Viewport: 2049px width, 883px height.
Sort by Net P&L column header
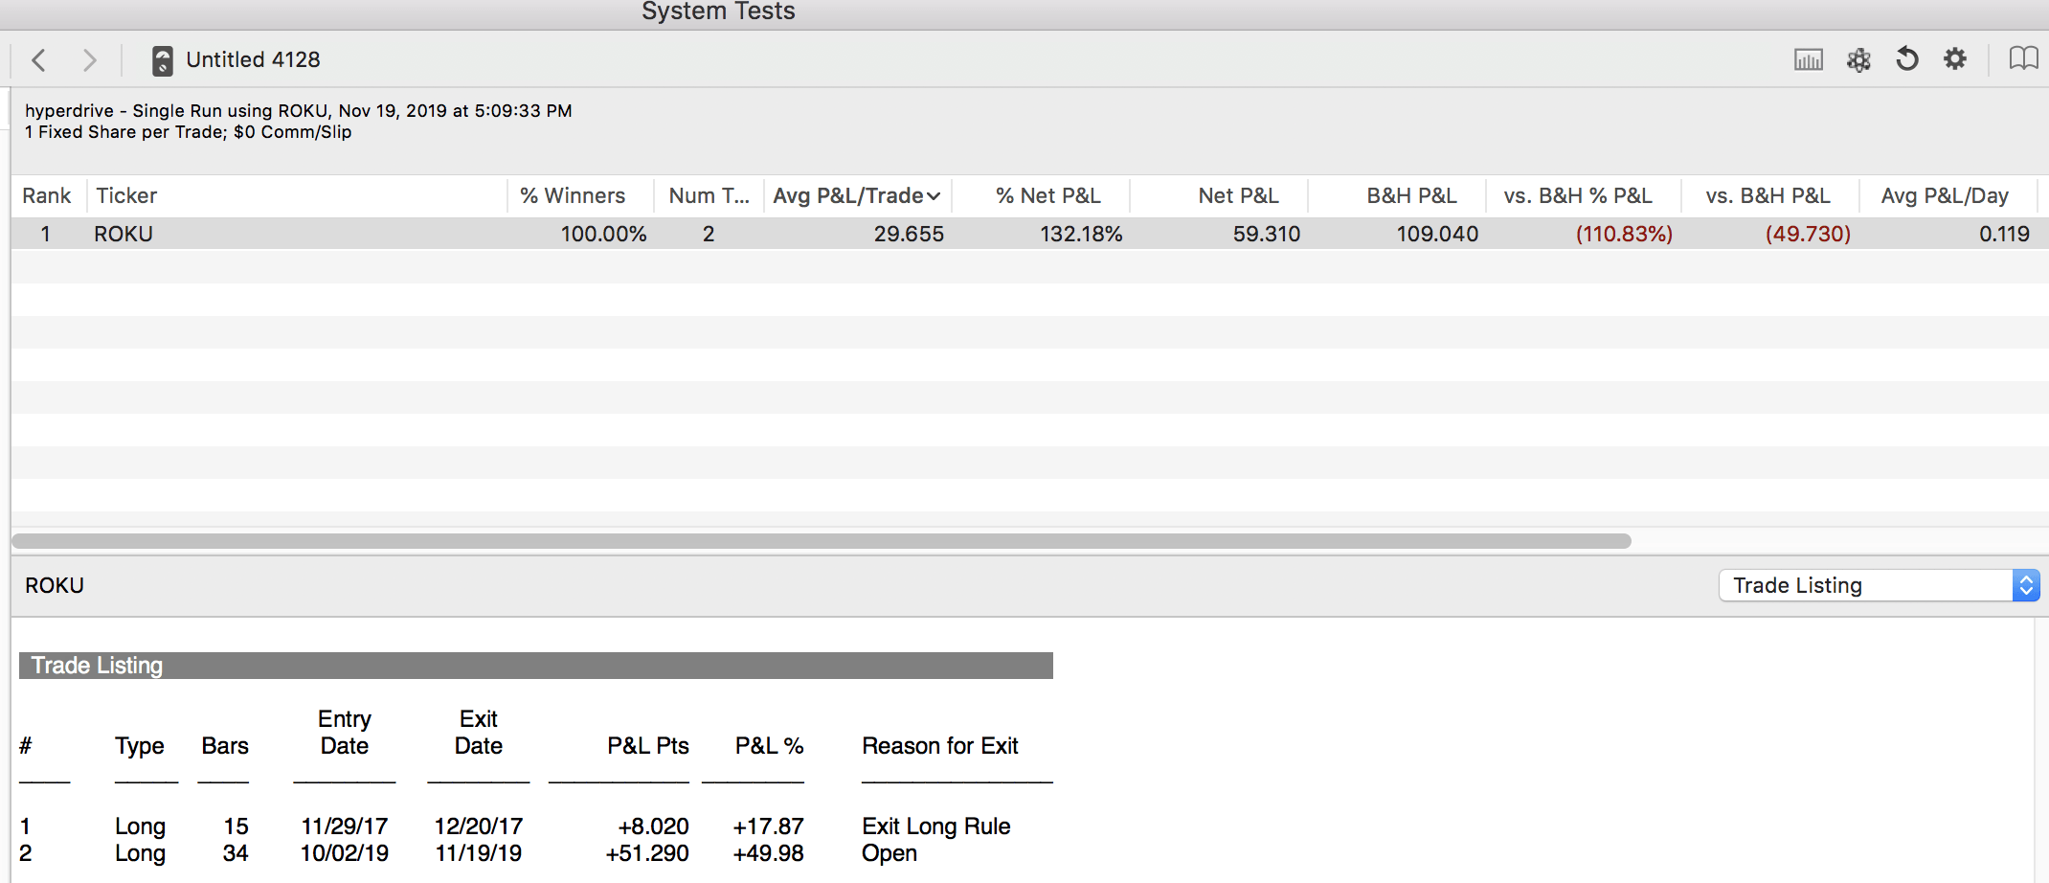1238,196
